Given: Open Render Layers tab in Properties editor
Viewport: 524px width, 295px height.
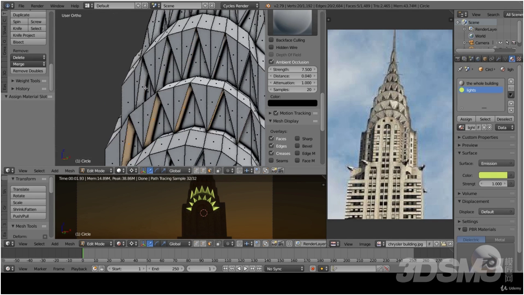Looking at the screenshot, I should (465, 59).
